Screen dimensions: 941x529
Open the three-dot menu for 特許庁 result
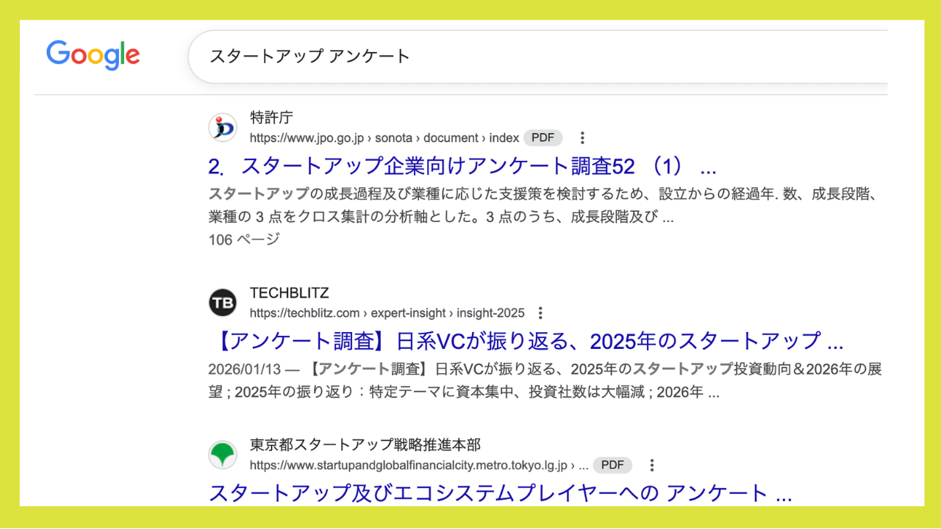click(x=582, y=138)
